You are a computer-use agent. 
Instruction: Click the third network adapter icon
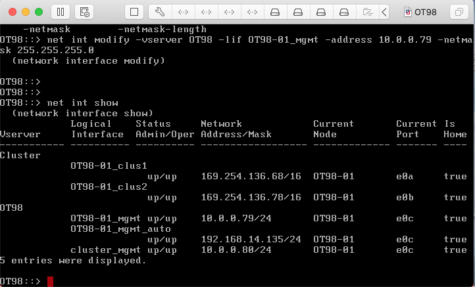230,12
